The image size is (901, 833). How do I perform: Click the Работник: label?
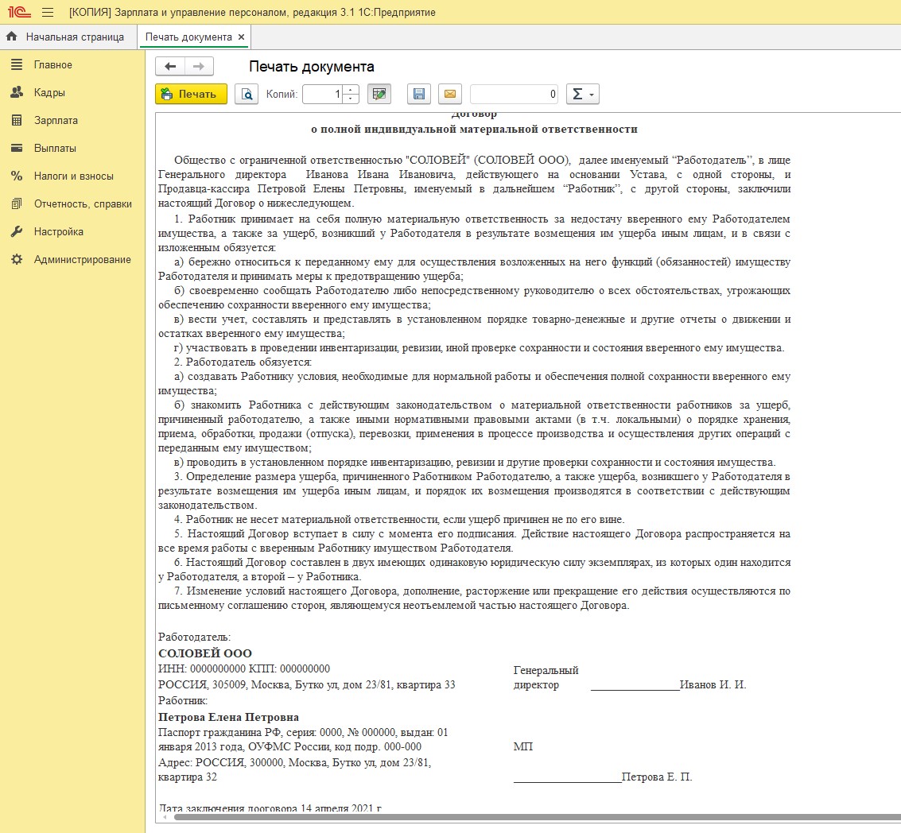(183, 701)
